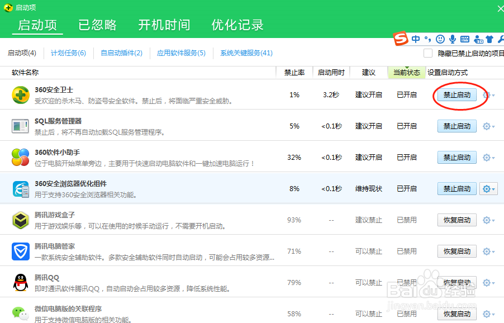Viewport: 504px width, 323px height.
Task: Click 禁止启动 for 360安全卫士
Action: coord(457,95)
